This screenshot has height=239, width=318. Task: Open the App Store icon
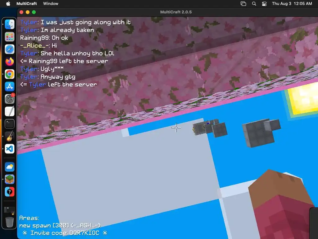pos(10,87)
